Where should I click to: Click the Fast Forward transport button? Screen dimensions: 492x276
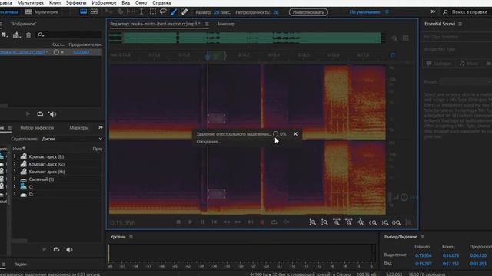click(238, 222)
